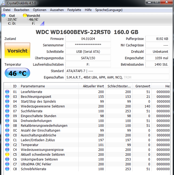The height and width of the screenshot is (175, 174).
Task: Select the Lesefehlerrate row text
Action: (x=32, y=92)
